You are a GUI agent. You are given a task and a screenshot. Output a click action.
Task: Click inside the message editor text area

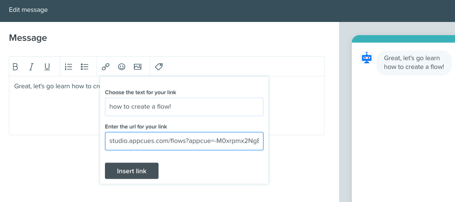click(x=55, y=110)
